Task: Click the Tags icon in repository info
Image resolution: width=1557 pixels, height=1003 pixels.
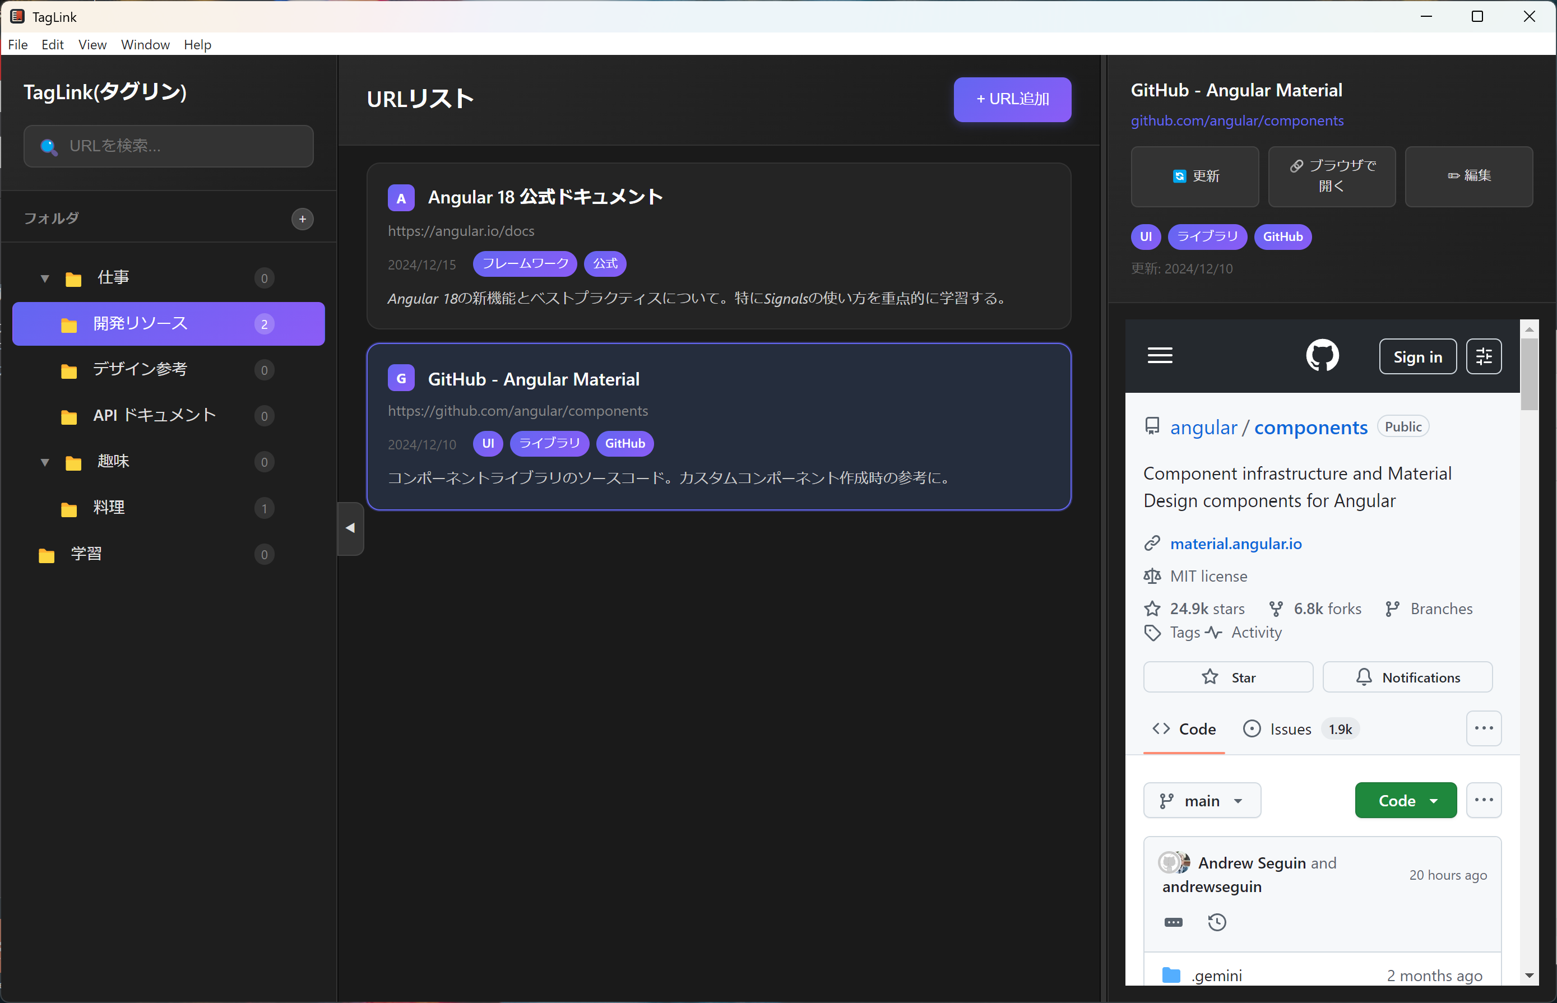Action: pos(1152,633)
